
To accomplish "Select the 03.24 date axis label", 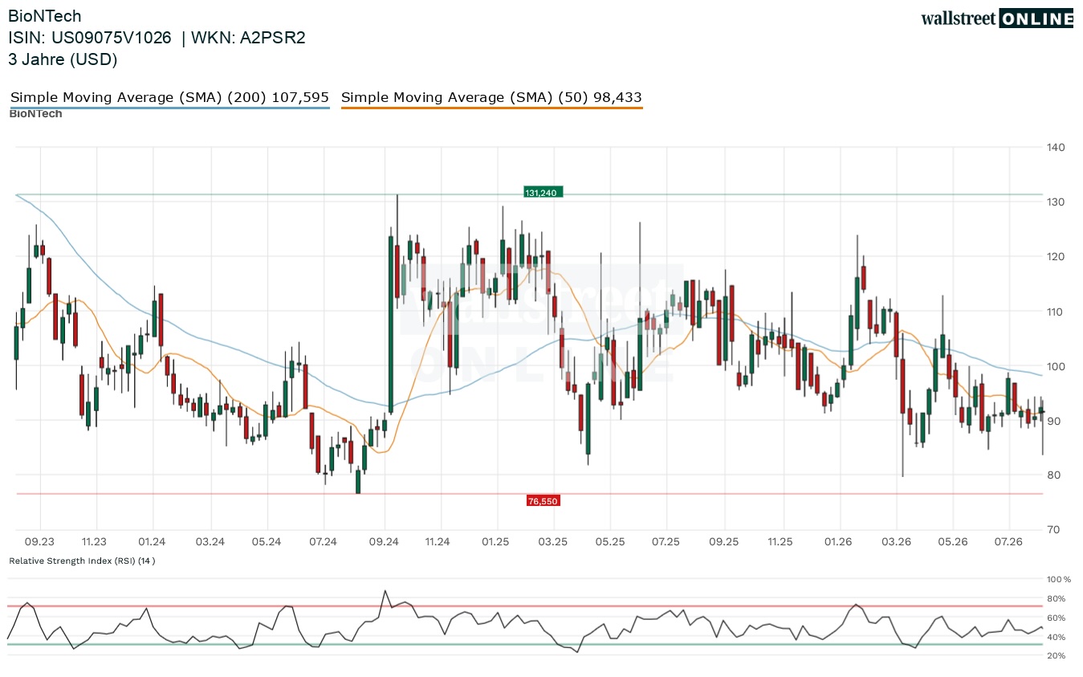I will click(210, 542).
